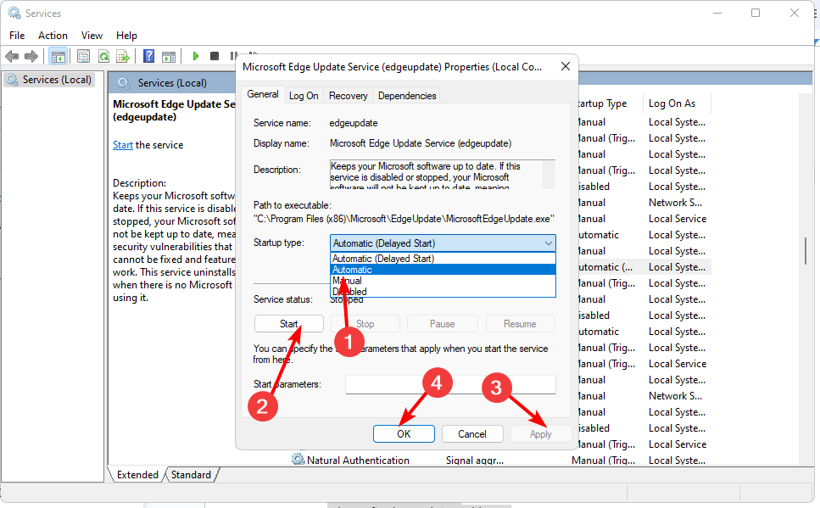Open the Properties toolbar icon

83,56
